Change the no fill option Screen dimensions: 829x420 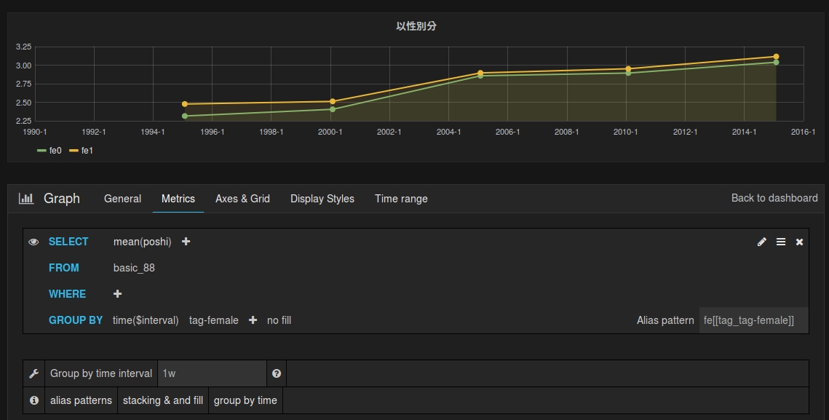[x=279, y=320]
